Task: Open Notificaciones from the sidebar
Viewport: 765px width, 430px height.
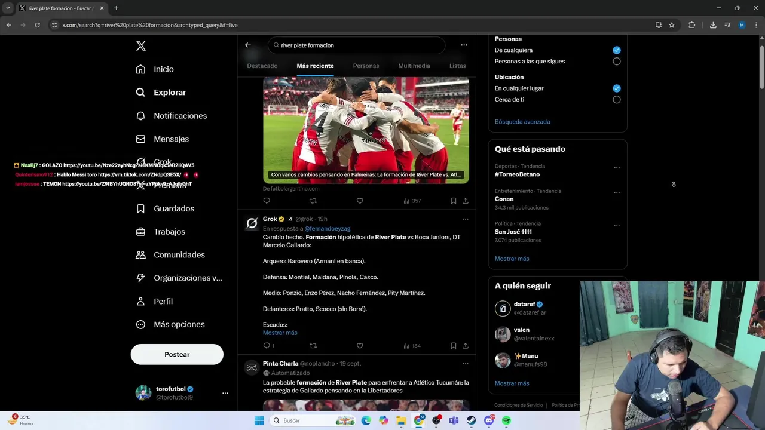Action: pos(171,116)
